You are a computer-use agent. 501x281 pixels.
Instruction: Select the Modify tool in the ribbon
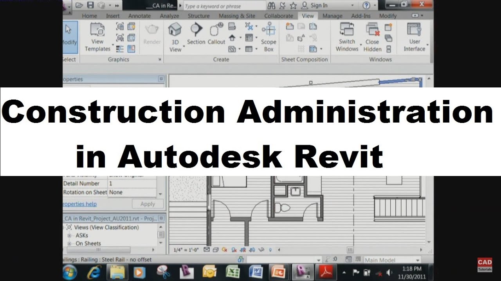click(x=70, y=37)
